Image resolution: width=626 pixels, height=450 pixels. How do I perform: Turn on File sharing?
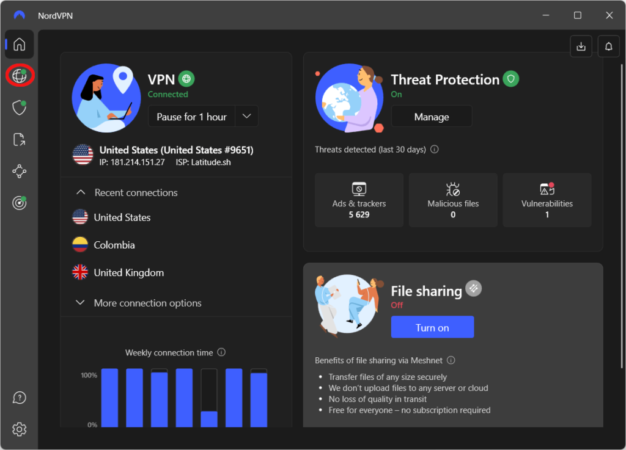pyautogui.click(x=432, y=327)
